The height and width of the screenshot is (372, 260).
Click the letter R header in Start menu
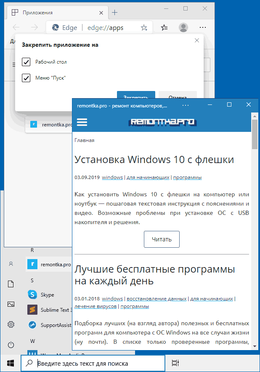pyautogui.click(x=32, y=250)
